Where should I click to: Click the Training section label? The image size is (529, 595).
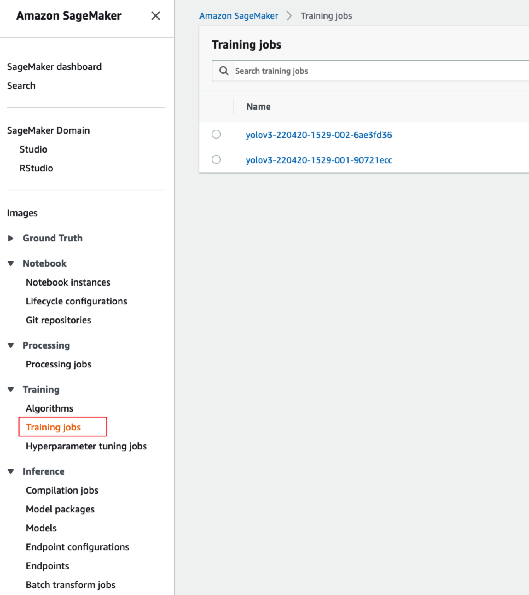pyautogui.click(x=41, y=390)
